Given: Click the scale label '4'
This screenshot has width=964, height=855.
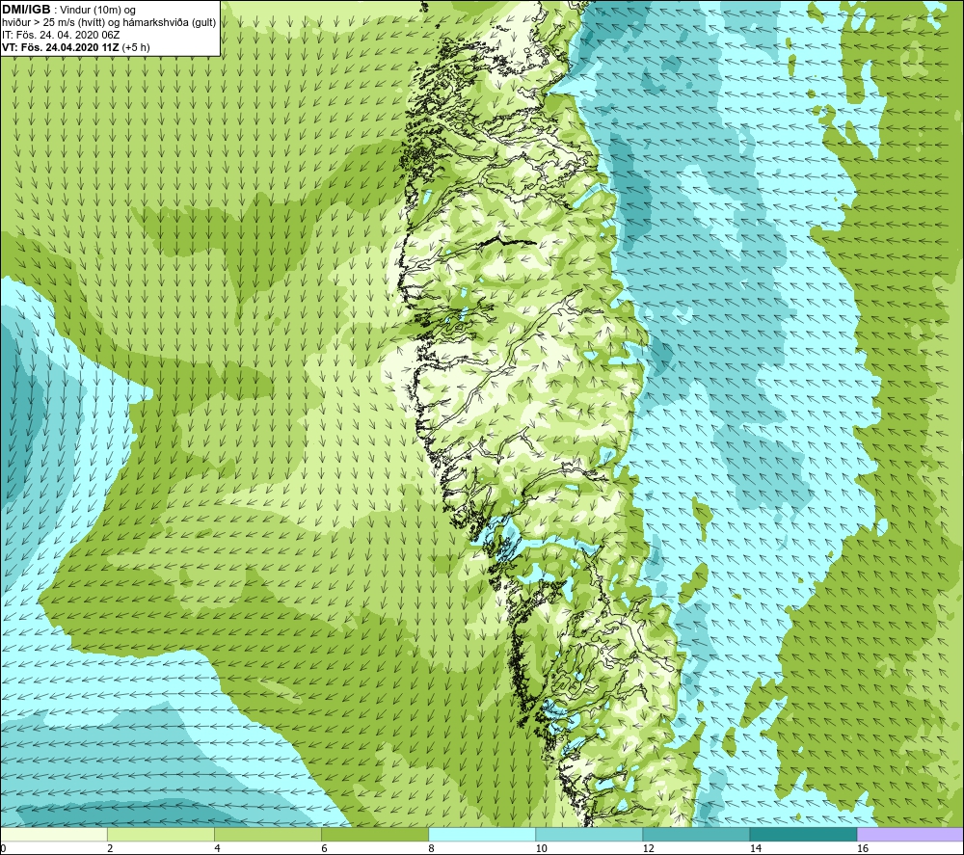Looking at the screenshot, I should [217, 849].
